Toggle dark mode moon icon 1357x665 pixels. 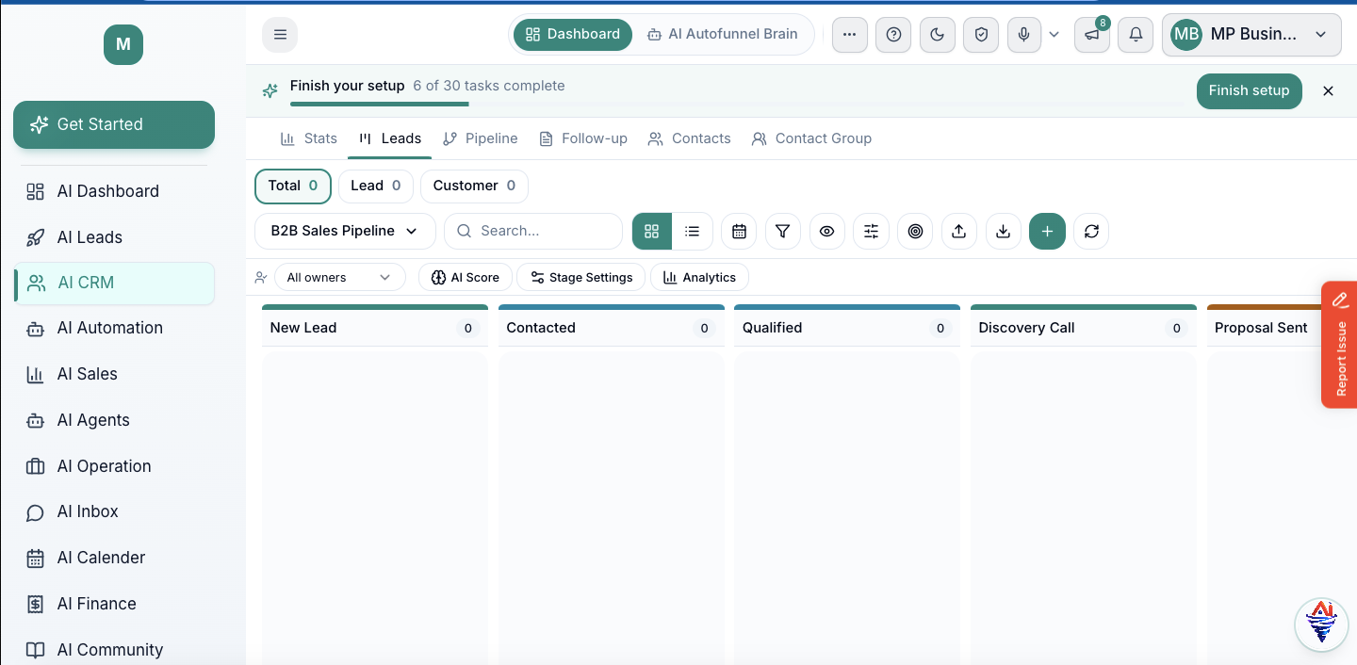pyautogui.click(x=937, y=35)
